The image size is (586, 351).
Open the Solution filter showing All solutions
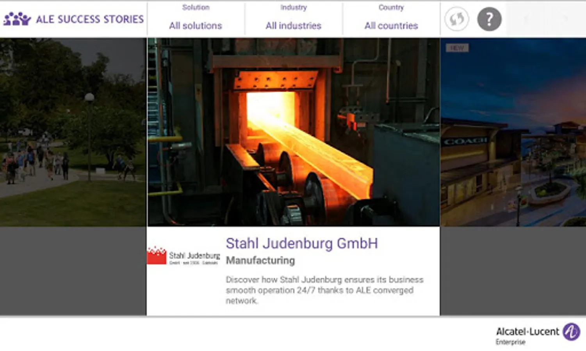196,19
